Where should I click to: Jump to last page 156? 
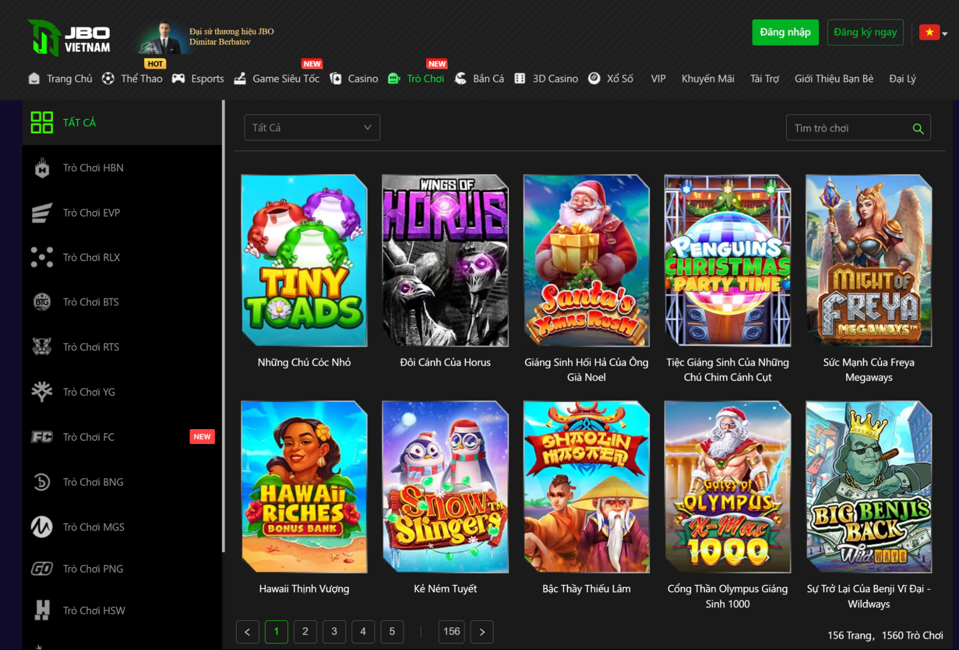click(451, 632)
